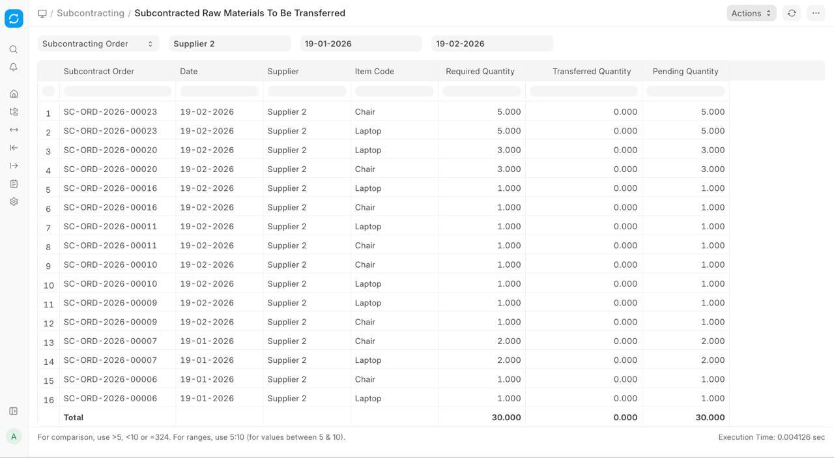
Task: Open the user avatar labeled A
Action: tap(14, 437)
